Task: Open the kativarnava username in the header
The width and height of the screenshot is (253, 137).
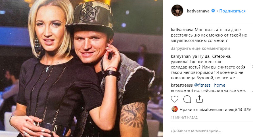Action: 198,11
